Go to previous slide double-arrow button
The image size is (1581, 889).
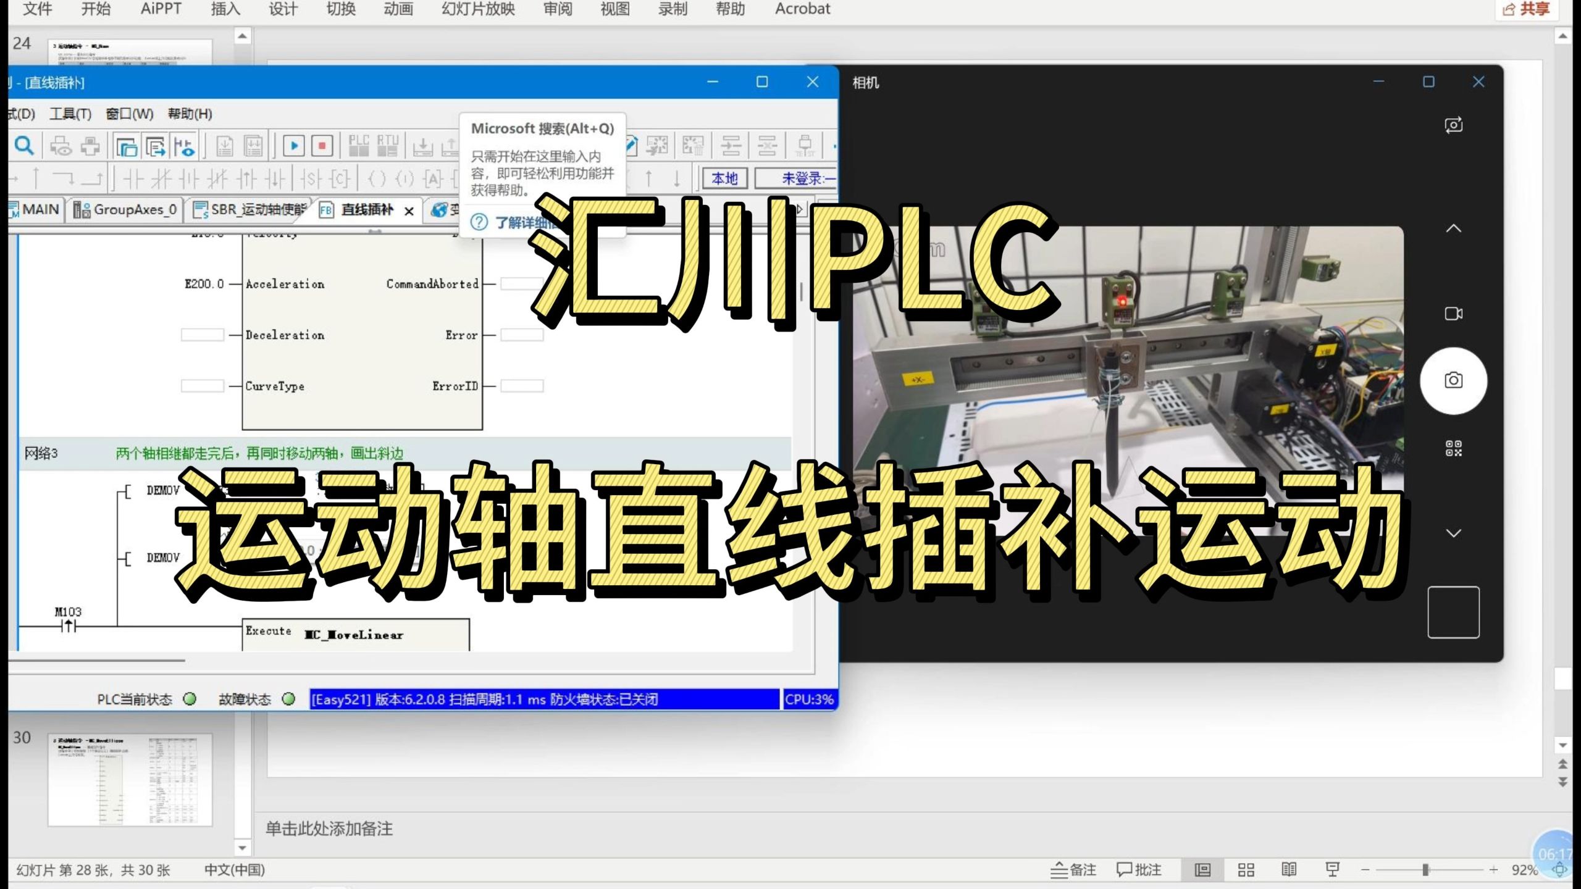point(1562,764)
